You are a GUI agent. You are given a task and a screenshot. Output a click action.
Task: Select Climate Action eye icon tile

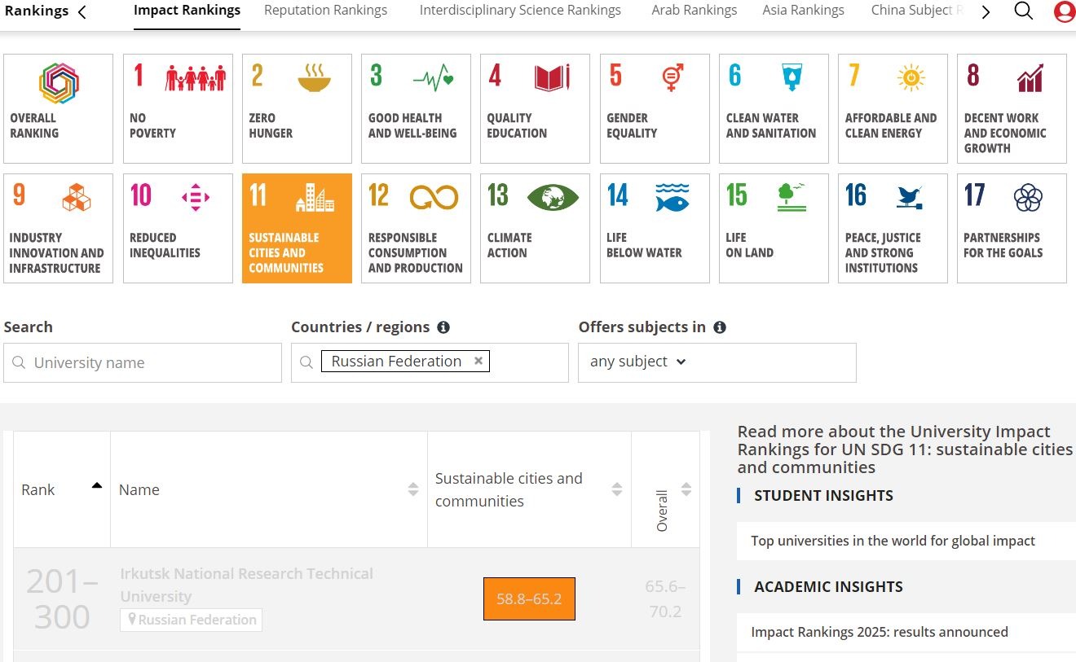pyautogui.click(x=535, y=228)
